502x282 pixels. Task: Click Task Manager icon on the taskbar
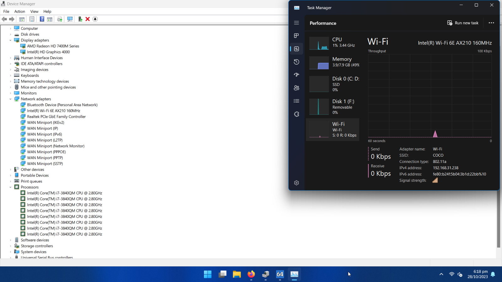[294, 274]
